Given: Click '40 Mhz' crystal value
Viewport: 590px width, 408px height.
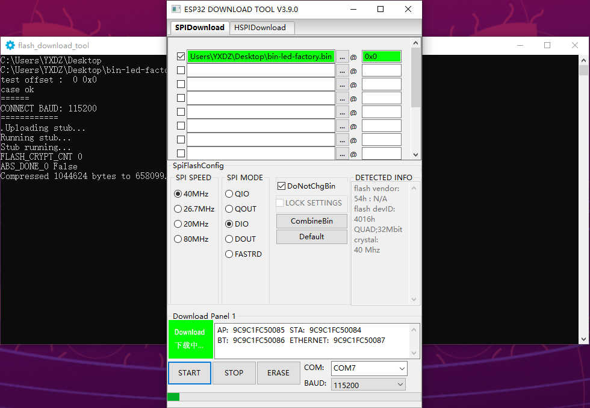Looking at the screenshot, I should (x=367, y=250).
